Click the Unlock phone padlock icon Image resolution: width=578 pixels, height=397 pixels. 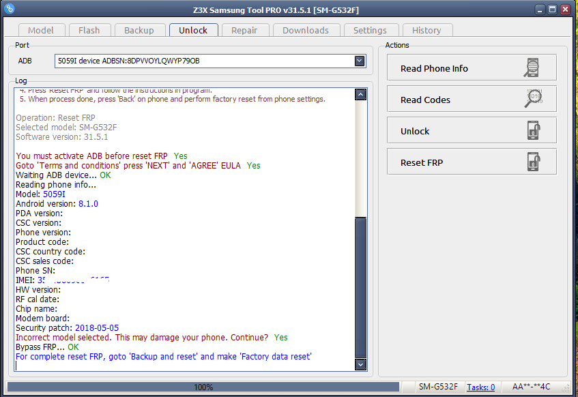(534, 130)
